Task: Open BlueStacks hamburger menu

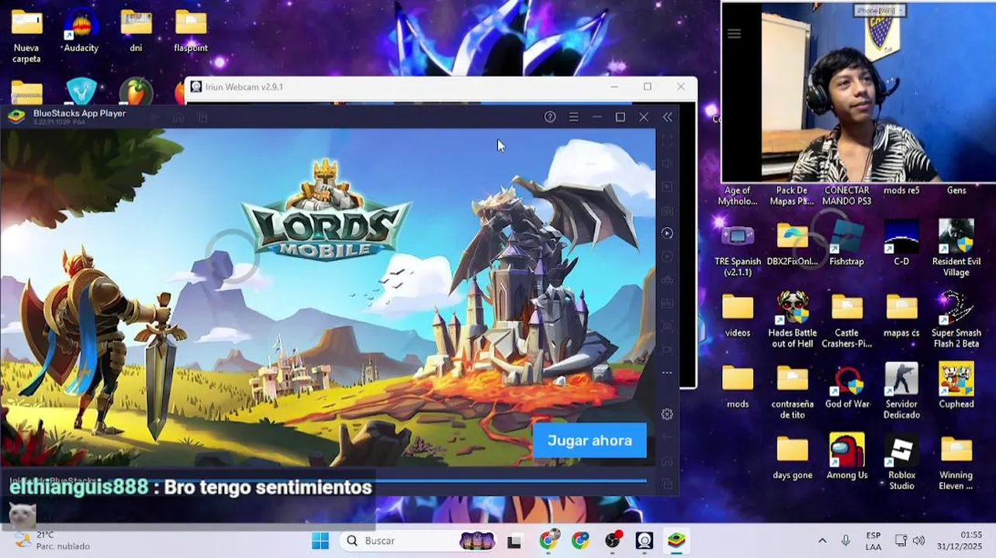Action: 573,117
